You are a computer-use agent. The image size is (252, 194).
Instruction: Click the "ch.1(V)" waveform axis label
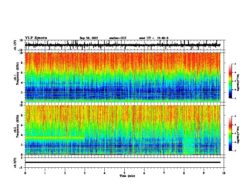pos(15,45)
